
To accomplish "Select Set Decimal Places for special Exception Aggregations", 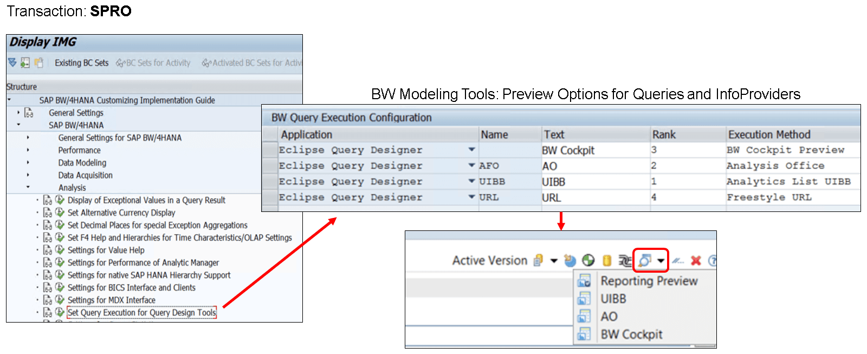I will (x=158, y=225).
